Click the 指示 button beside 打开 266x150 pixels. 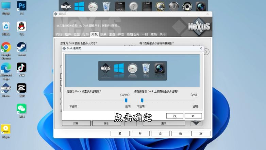[x=106, y=123]
